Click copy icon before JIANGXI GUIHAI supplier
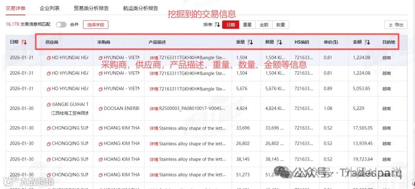The image size is (415, 189). click(49, 105)
